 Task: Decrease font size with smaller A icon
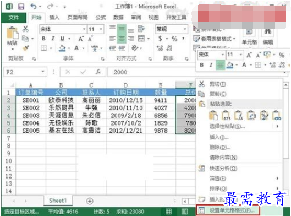coord(90,39)
